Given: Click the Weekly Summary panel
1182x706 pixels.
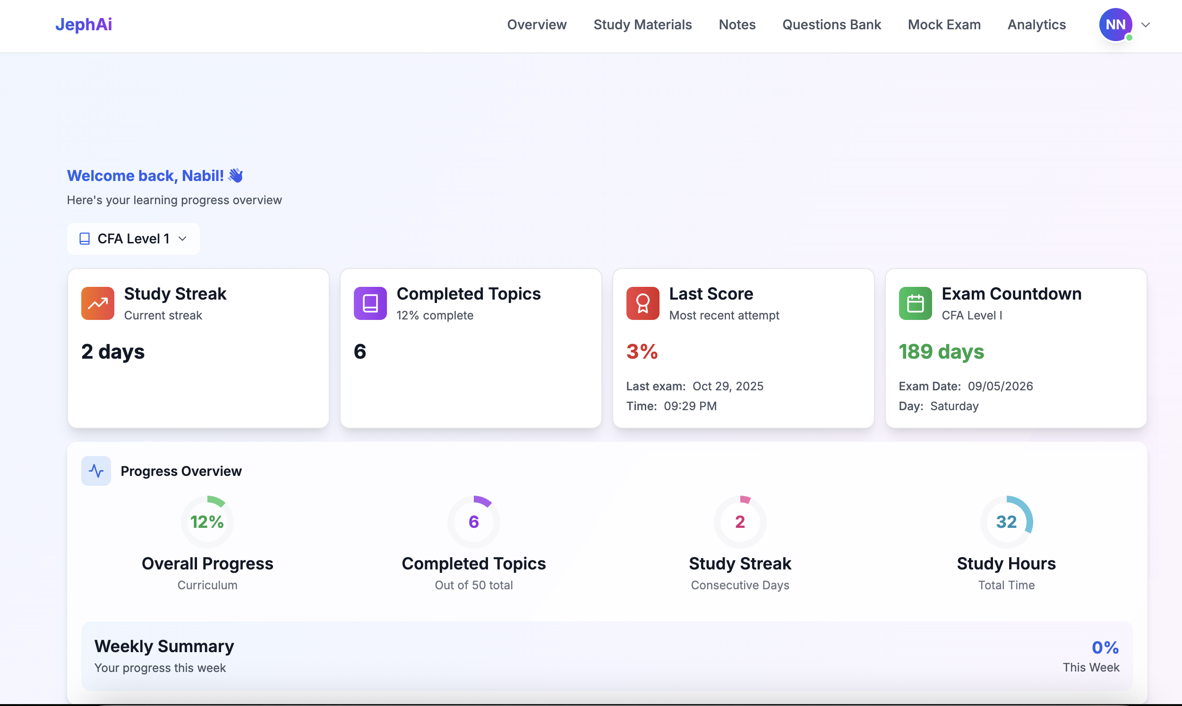Looking at the screenshot, I should (x=607, y=655).
